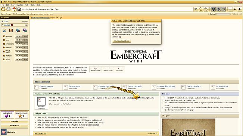243x136 pixels.
Task: Click the 'pictures uploaded' stats cell
Action: pos(96,69)
